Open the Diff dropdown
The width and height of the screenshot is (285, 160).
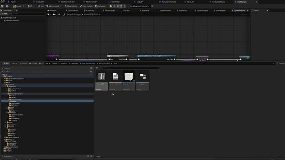(x=30, y=6)
